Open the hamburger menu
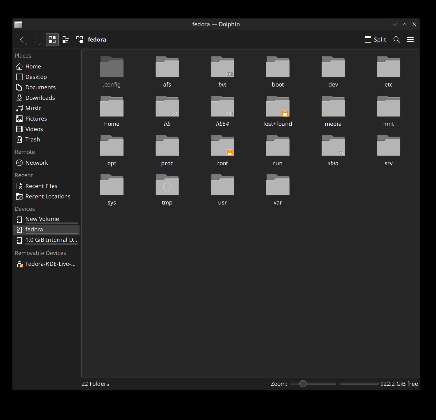 (x=410, y=40)
